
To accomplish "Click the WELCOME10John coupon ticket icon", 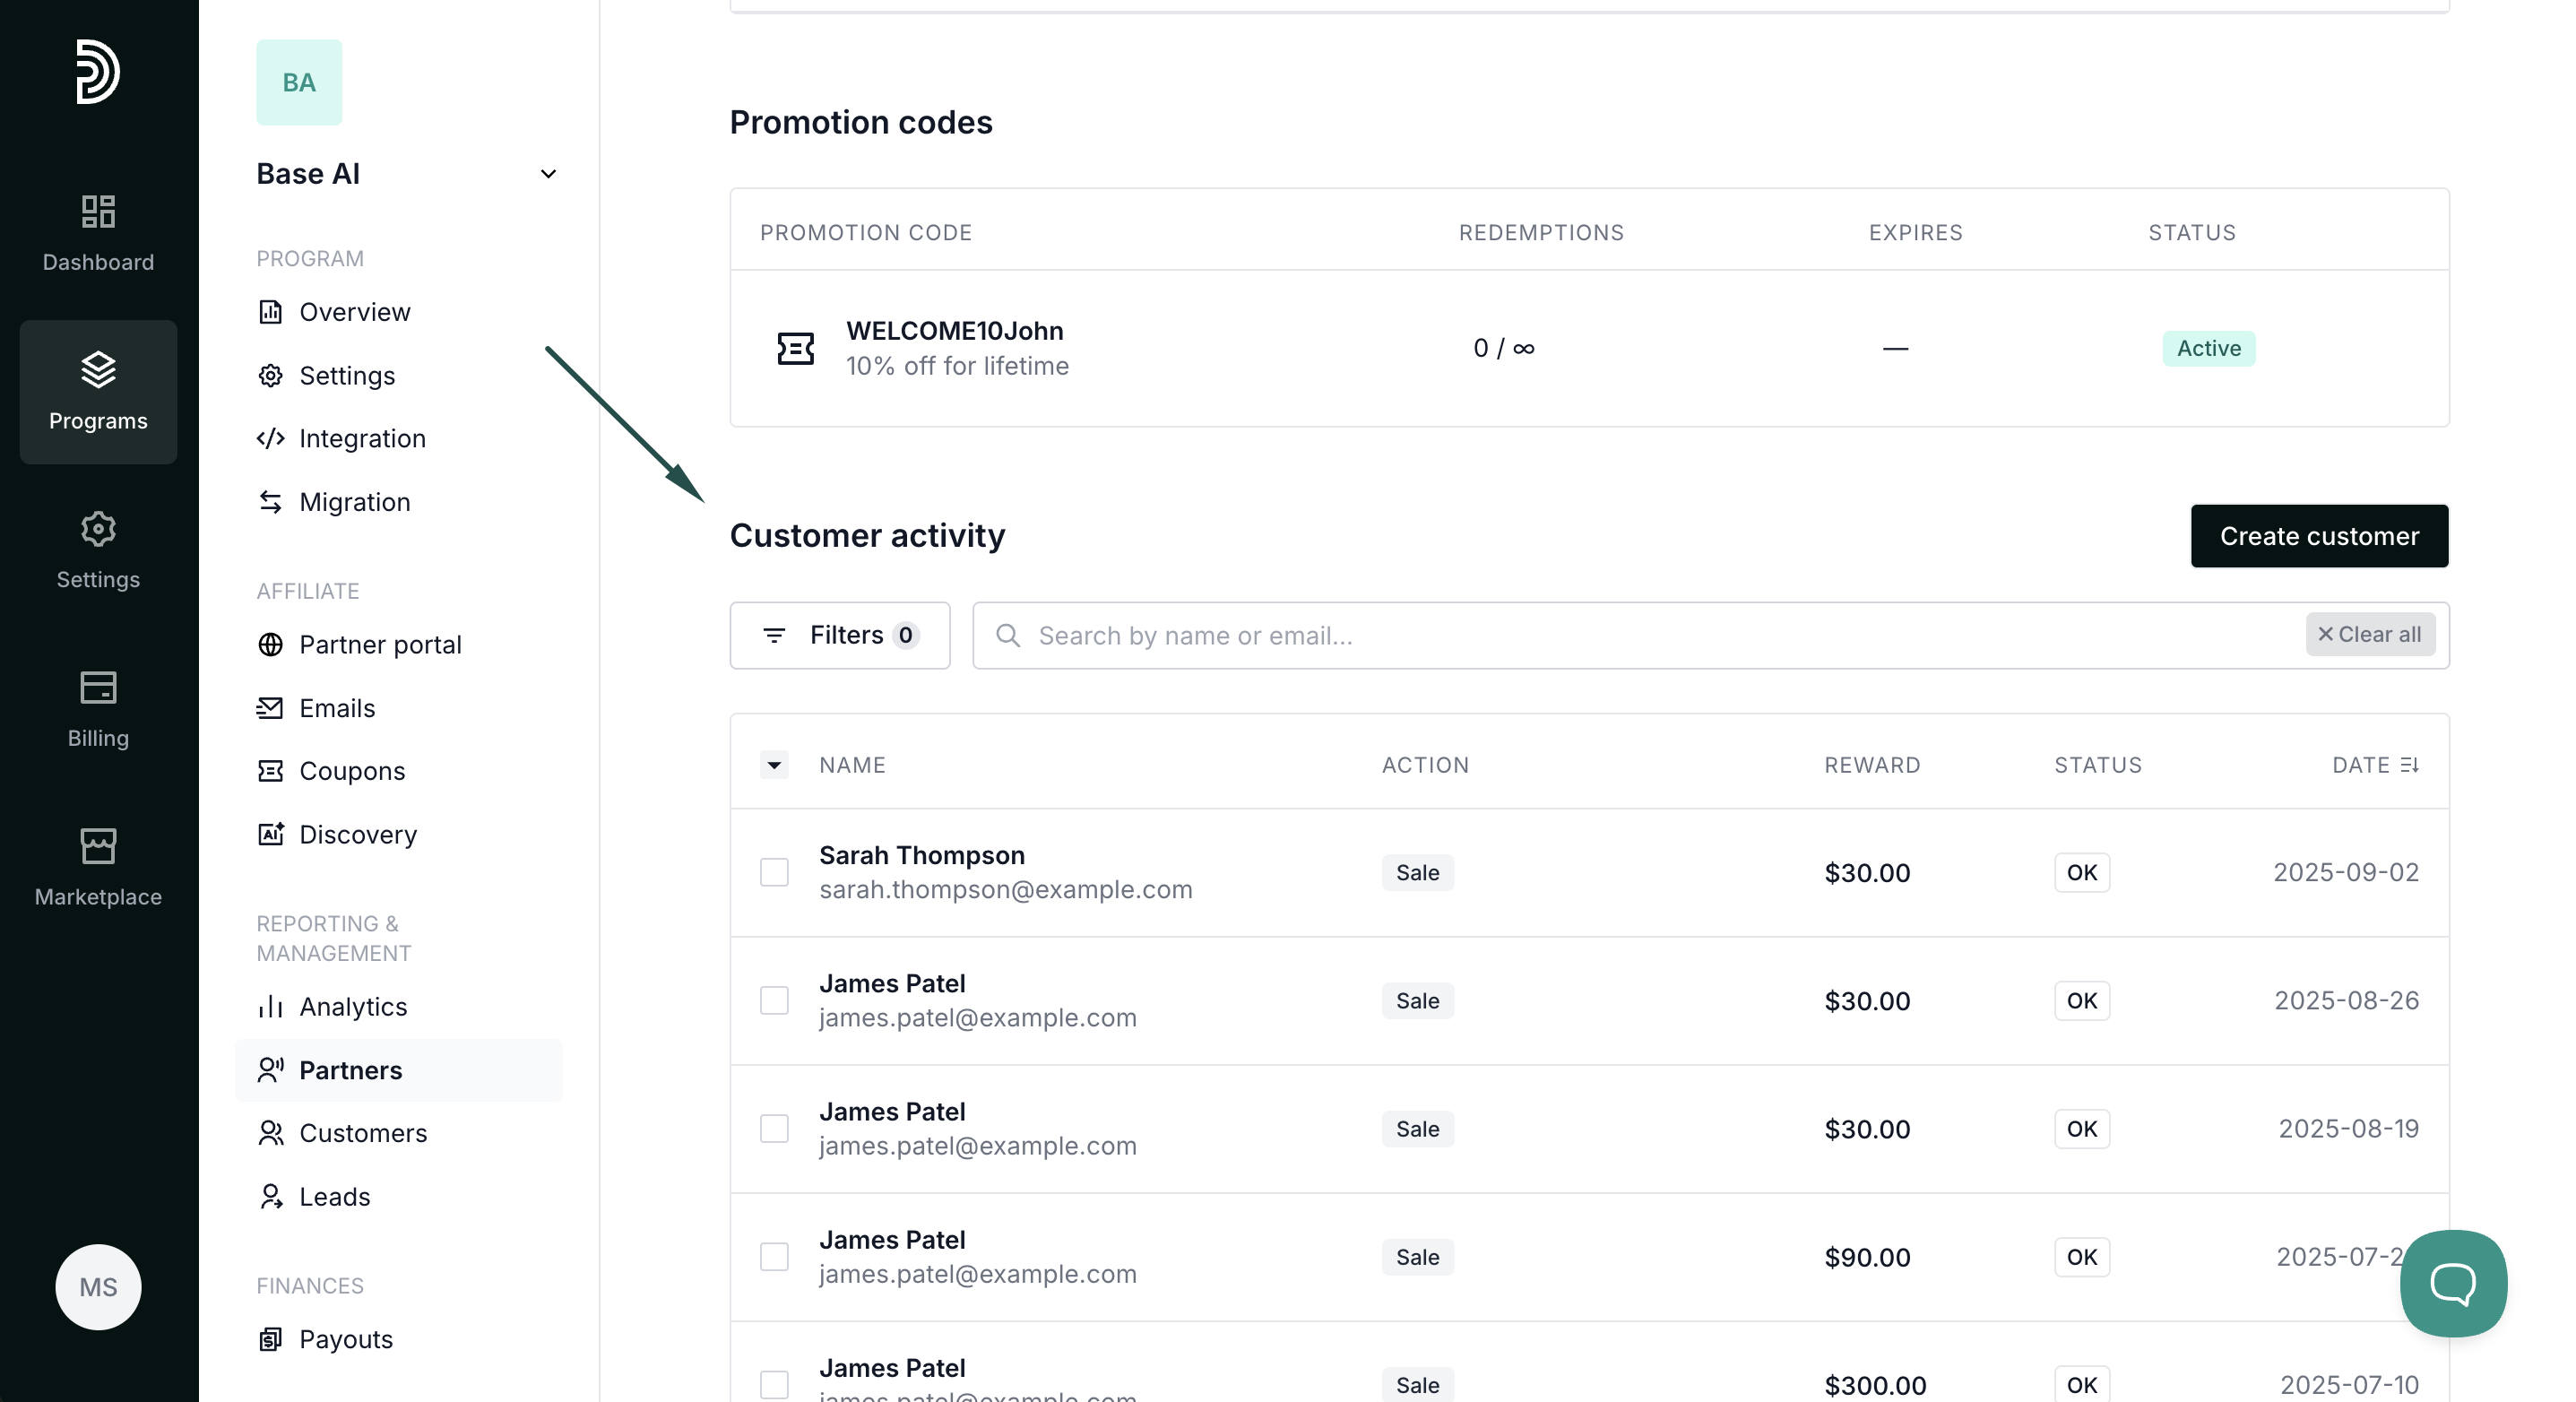I will [795, 349].
